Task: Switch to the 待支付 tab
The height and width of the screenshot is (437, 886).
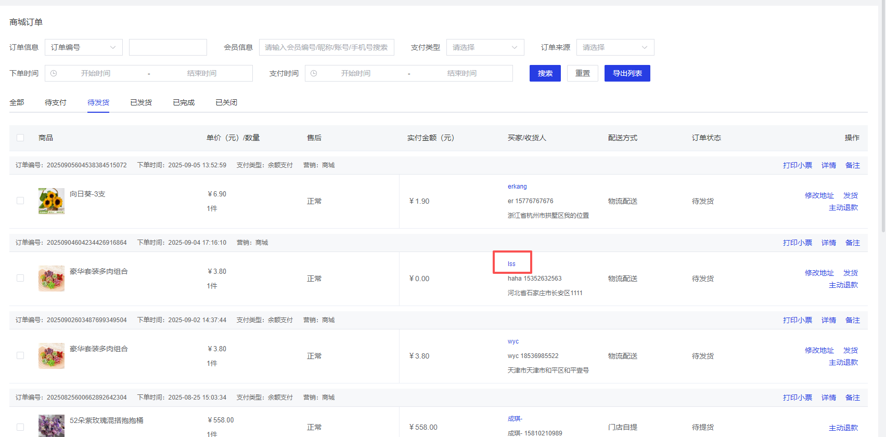Action: coord(56,102)
